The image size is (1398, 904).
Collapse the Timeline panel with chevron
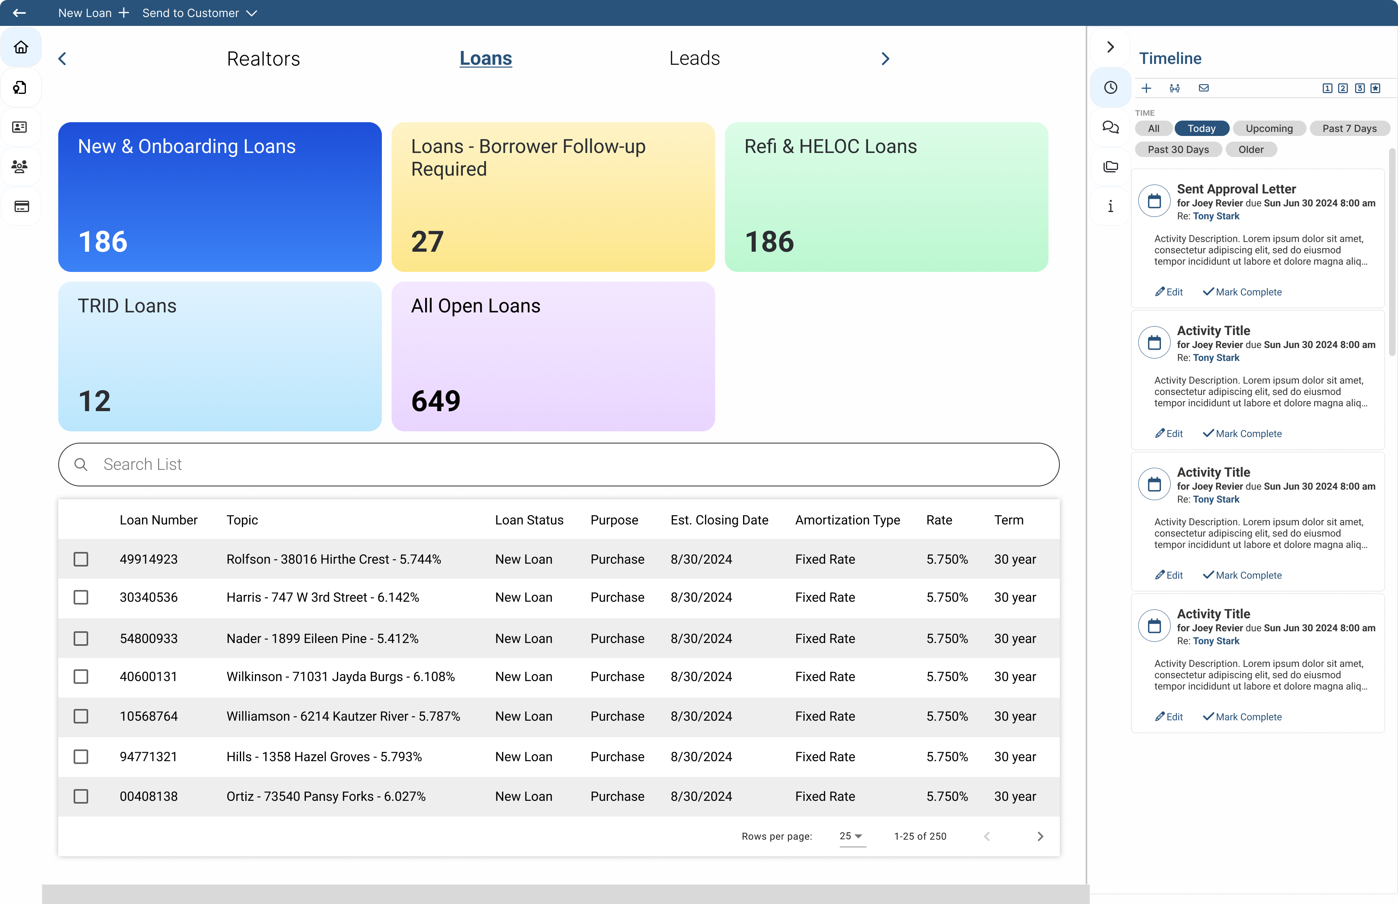(1110, 47)
